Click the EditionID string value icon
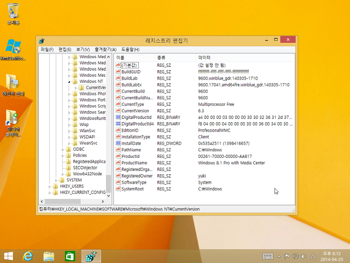 (x=118, y=130)
